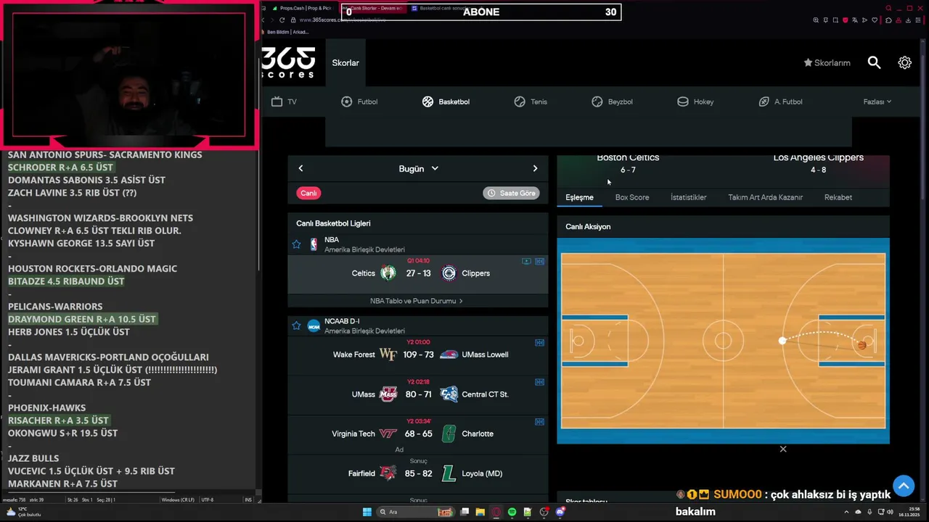Click the Wake Forest team logo
Screen dimensions: 929x522
(388, 355)
